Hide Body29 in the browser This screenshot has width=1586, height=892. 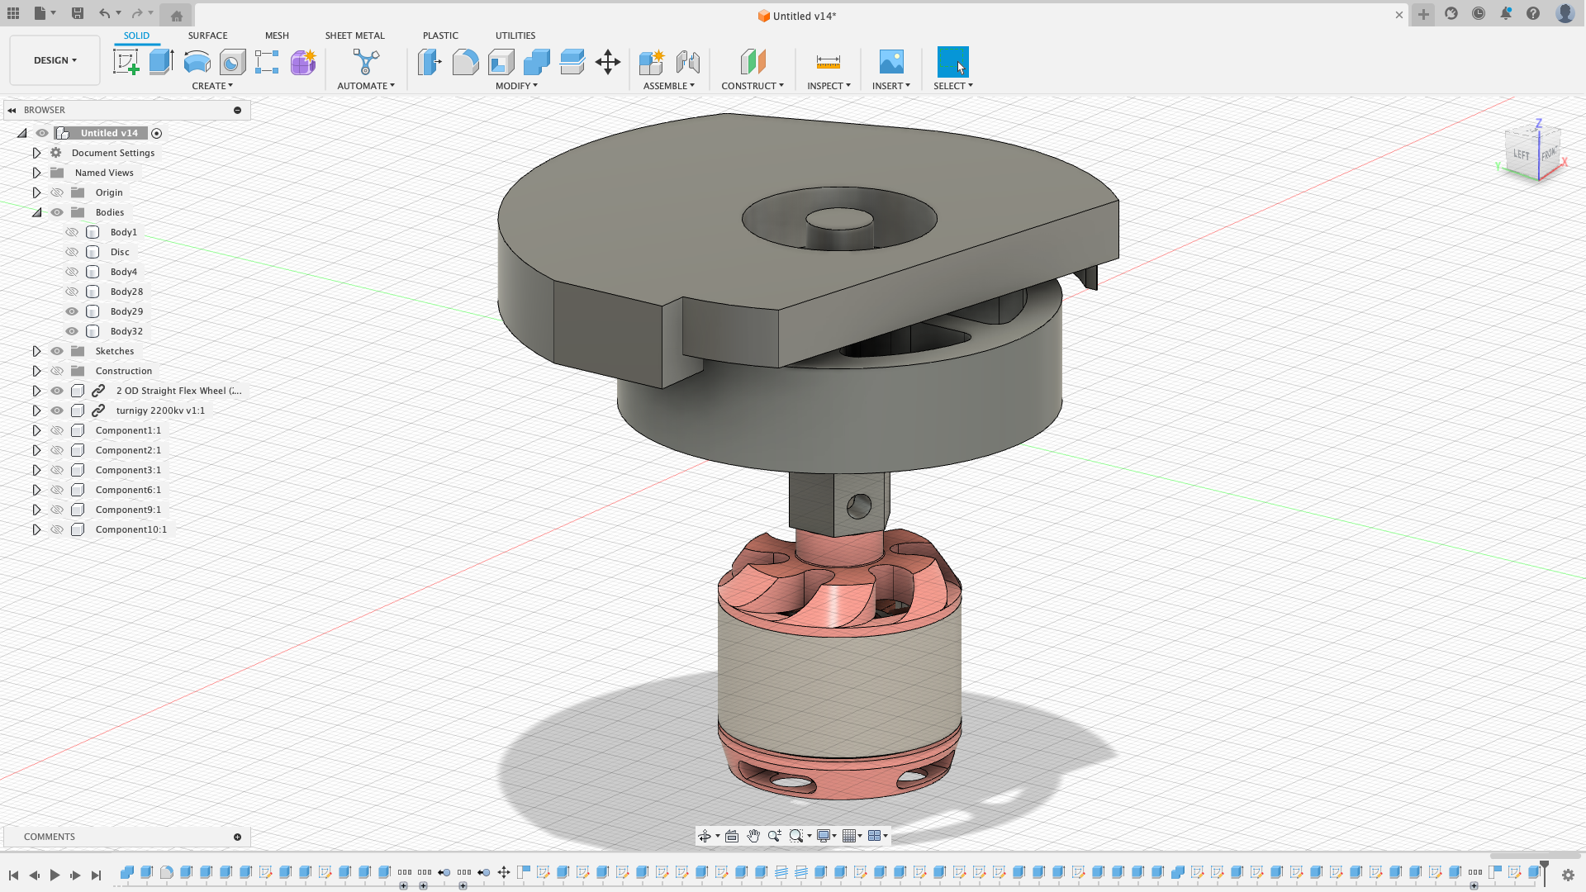(72, 311)
